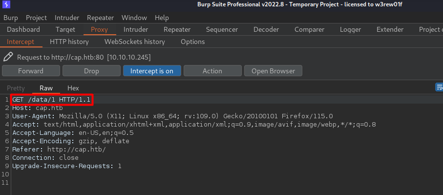Screen dimensions: 443x195
Task: Click the Connection: close header line
Action: coord(45,157)
